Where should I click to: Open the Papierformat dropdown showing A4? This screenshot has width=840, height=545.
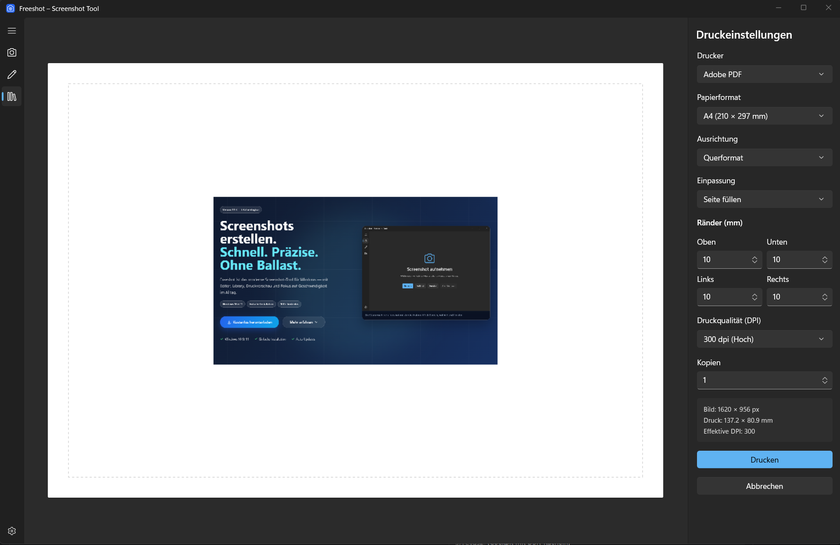(x=764, y=116)
